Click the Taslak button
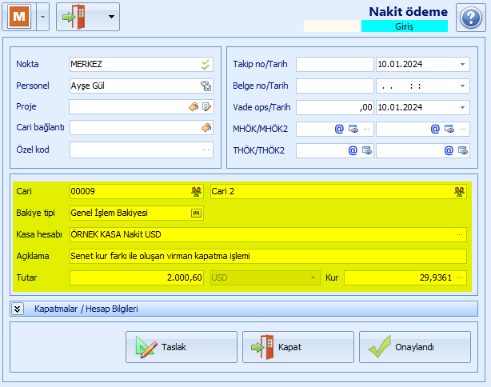The image size is (491, 387). [182, 347]
